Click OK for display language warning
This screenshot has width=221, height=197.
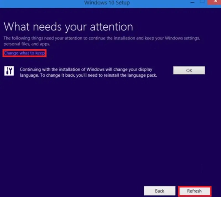coord(189,70)
